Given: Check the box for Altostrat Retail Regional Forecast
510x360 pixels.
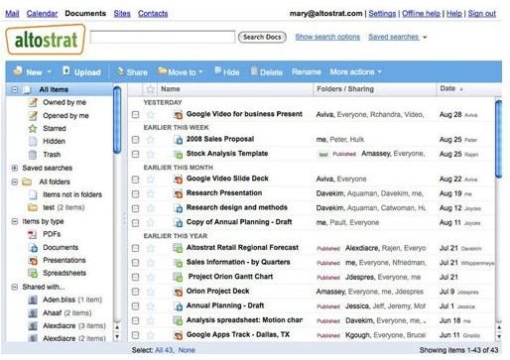Looking at the screenshot, I should (x=135, y=248).
